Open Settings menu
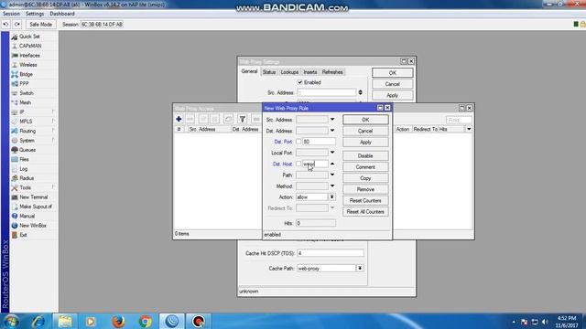This screenshot has width=586, height=329. (35, 14)
